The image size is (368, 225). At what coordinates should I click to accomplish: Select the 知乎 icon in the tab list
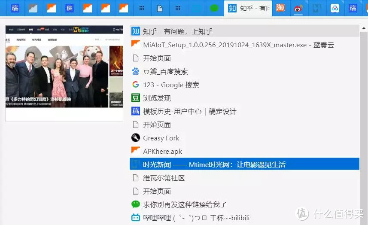(x=136, y=31)
